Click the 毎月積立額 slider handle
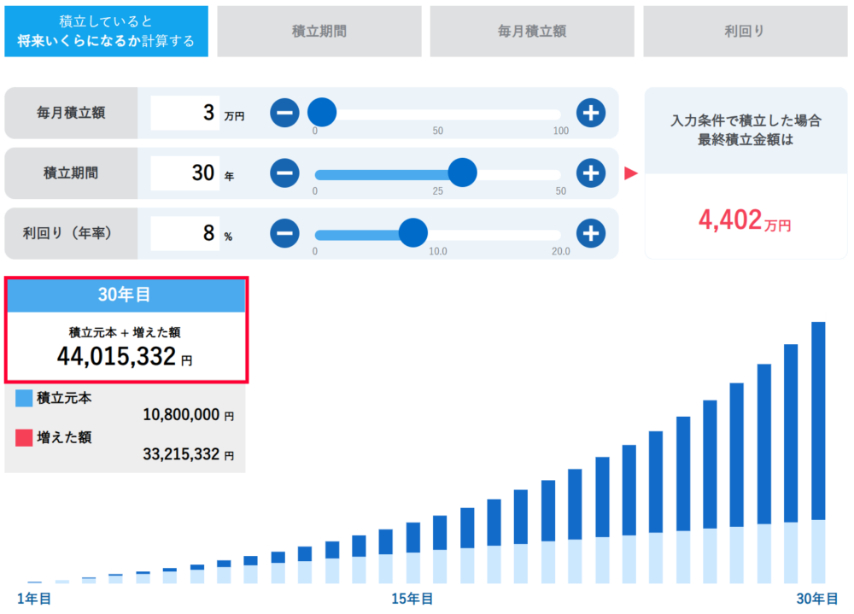Viewport: 854px width, 614px height. click(322, 112)
